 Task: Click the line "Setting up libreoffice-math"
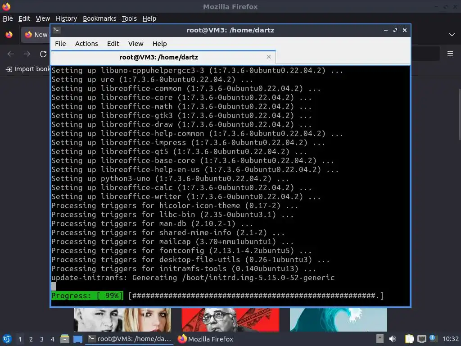[181, 106]
